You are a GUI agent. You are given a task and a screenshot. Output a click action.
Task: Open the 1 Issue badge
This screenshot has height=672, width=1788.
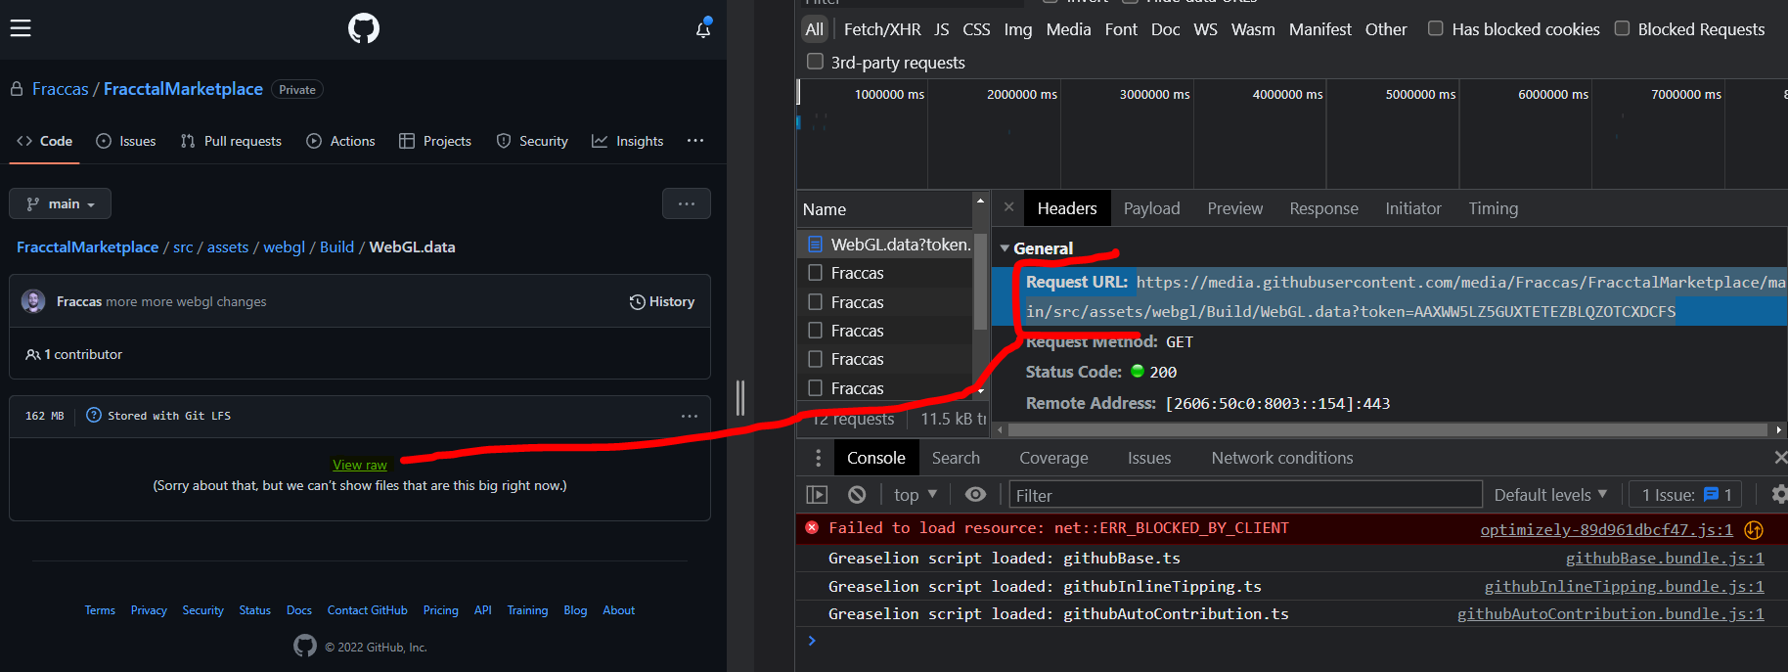click(x=1687, y=495)
